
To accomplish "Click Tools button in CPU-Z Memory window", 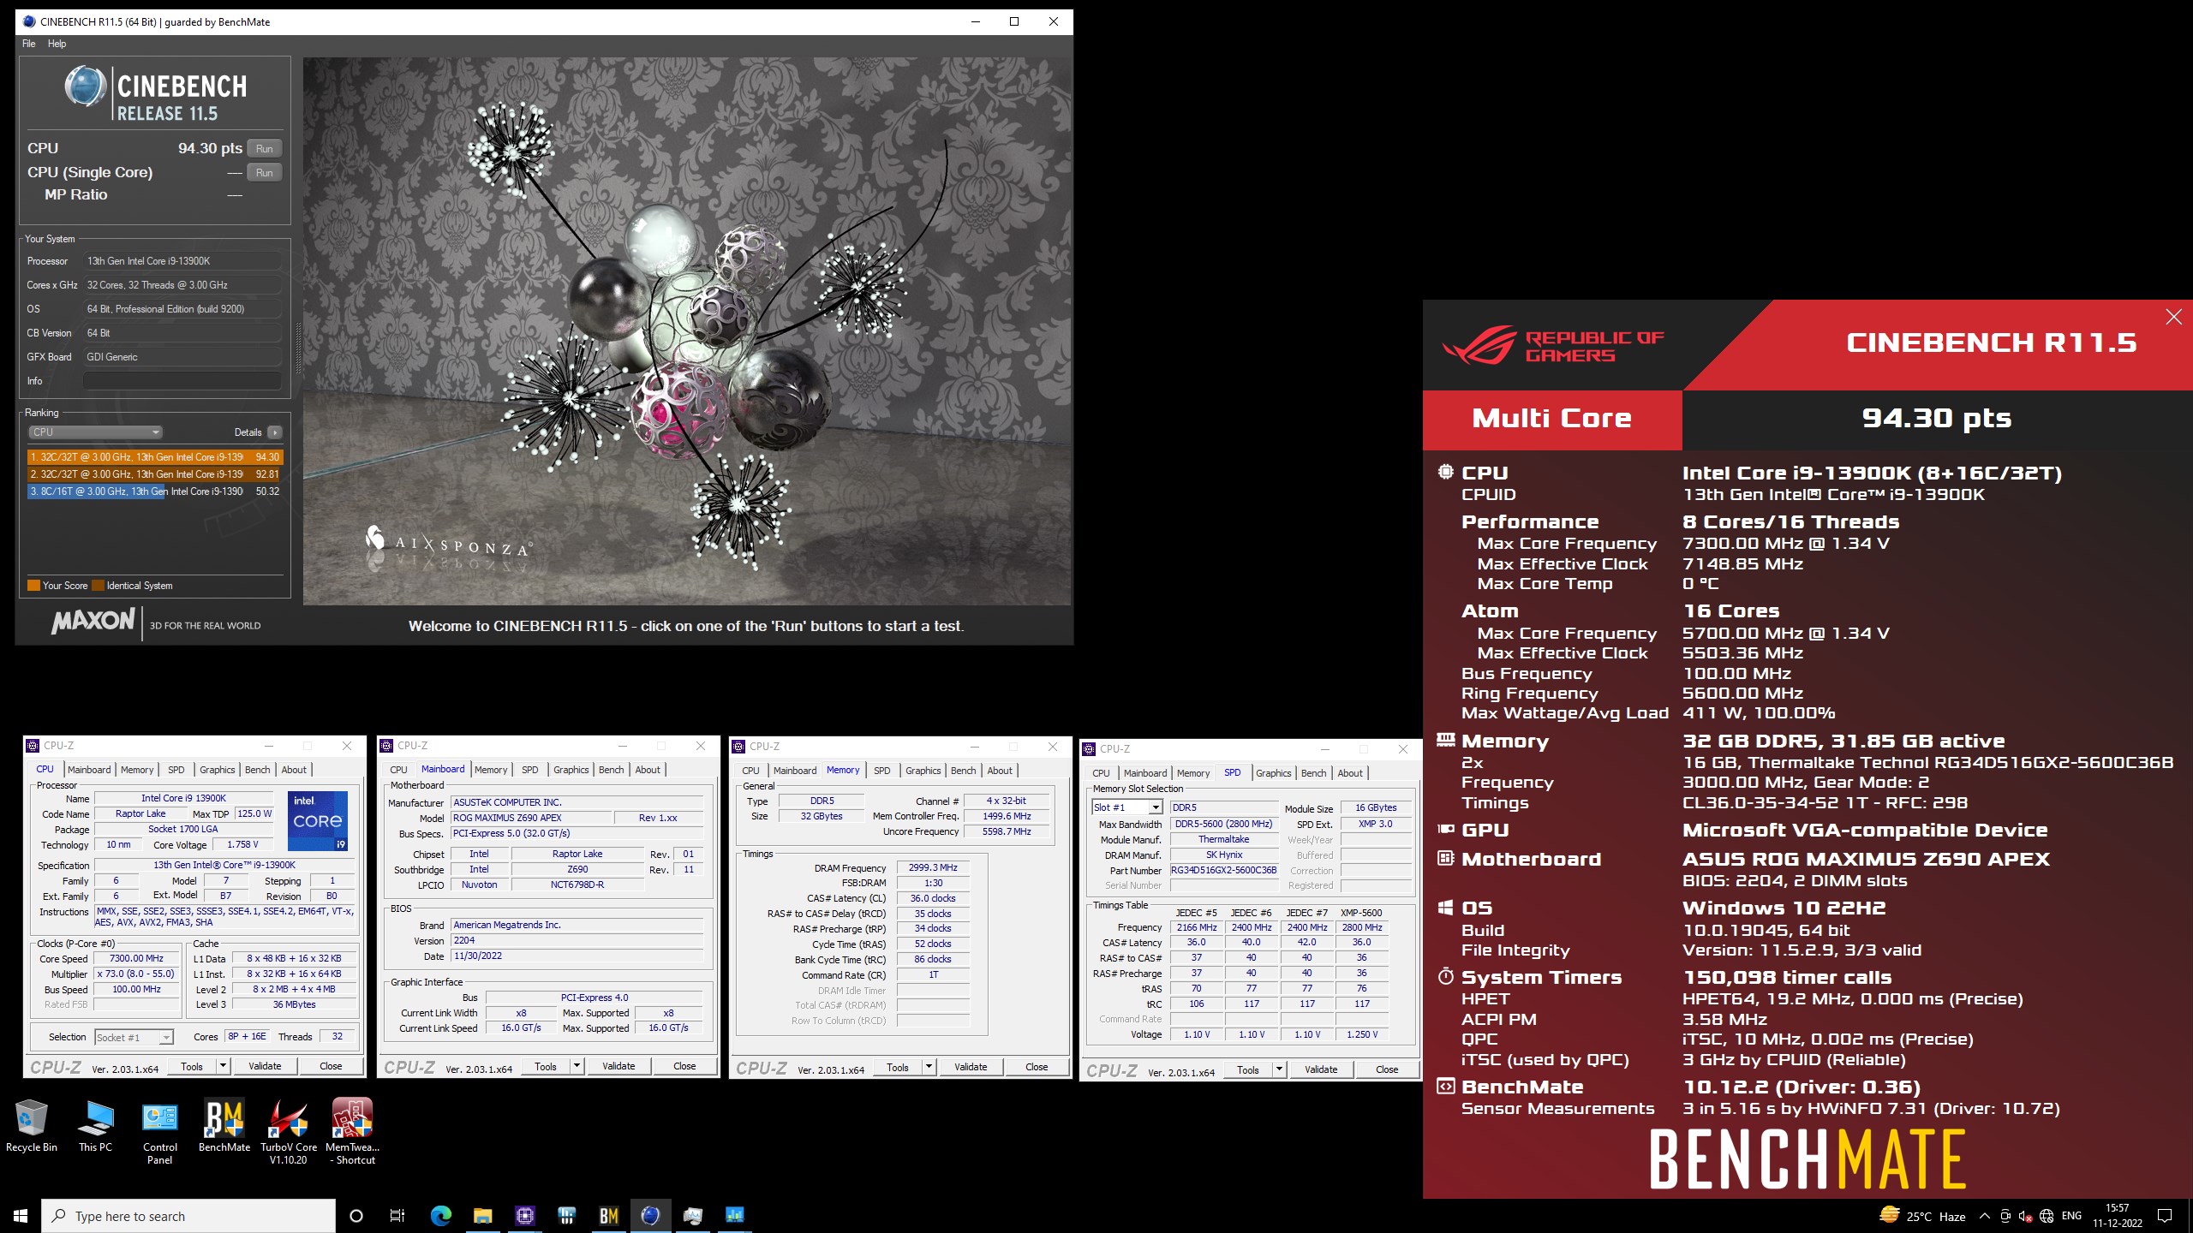I will pyautogui.click(x=898, y=1067).
